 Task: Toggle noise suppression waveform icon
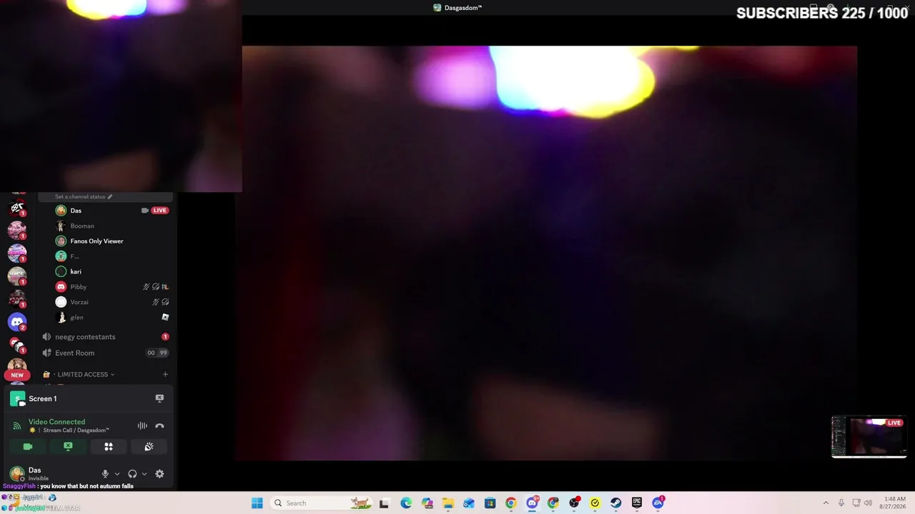coord(142,426)
